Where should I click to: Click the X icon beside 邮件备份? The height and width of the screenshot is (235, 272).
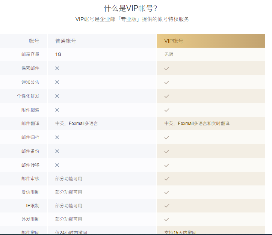coord(57,151)
